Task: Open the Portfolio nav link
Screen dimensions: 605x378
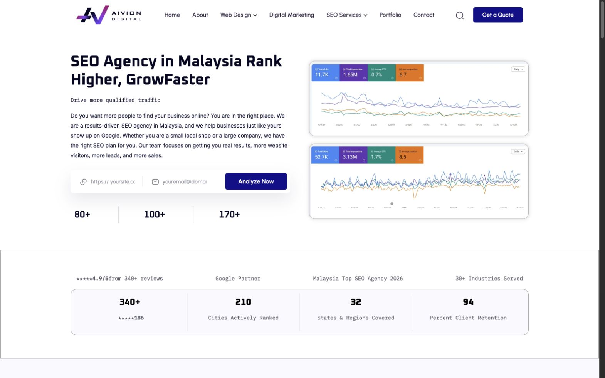Action: 390,15
